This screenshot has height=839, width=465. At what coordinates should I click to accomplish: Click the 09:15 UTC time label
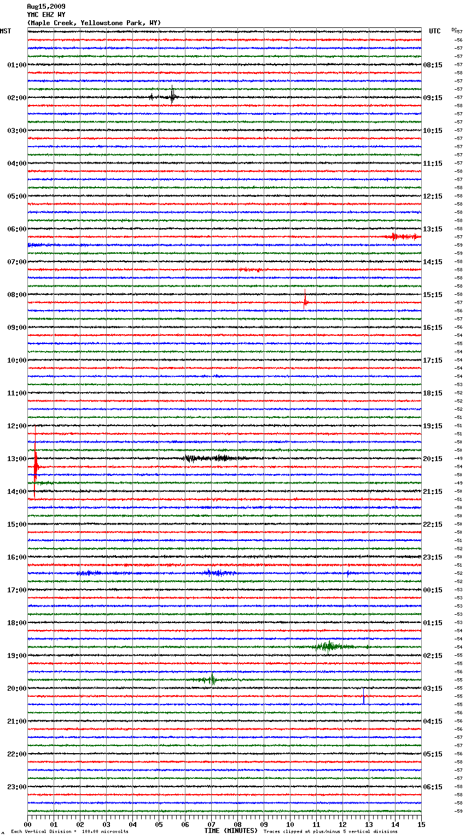pyautogui.click(x=433, y=98)
